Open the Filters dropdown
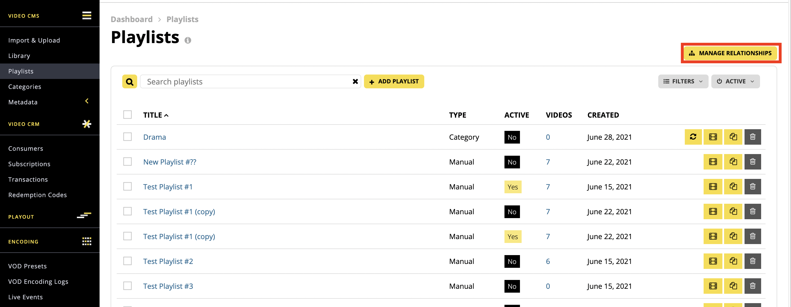The width and height of the screenshot is (791, 307). 683,81
